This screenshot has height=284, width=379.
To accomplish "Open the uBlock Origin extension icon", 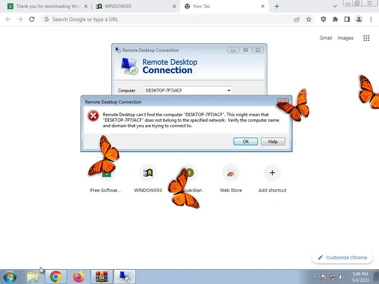I will point(323,19).
